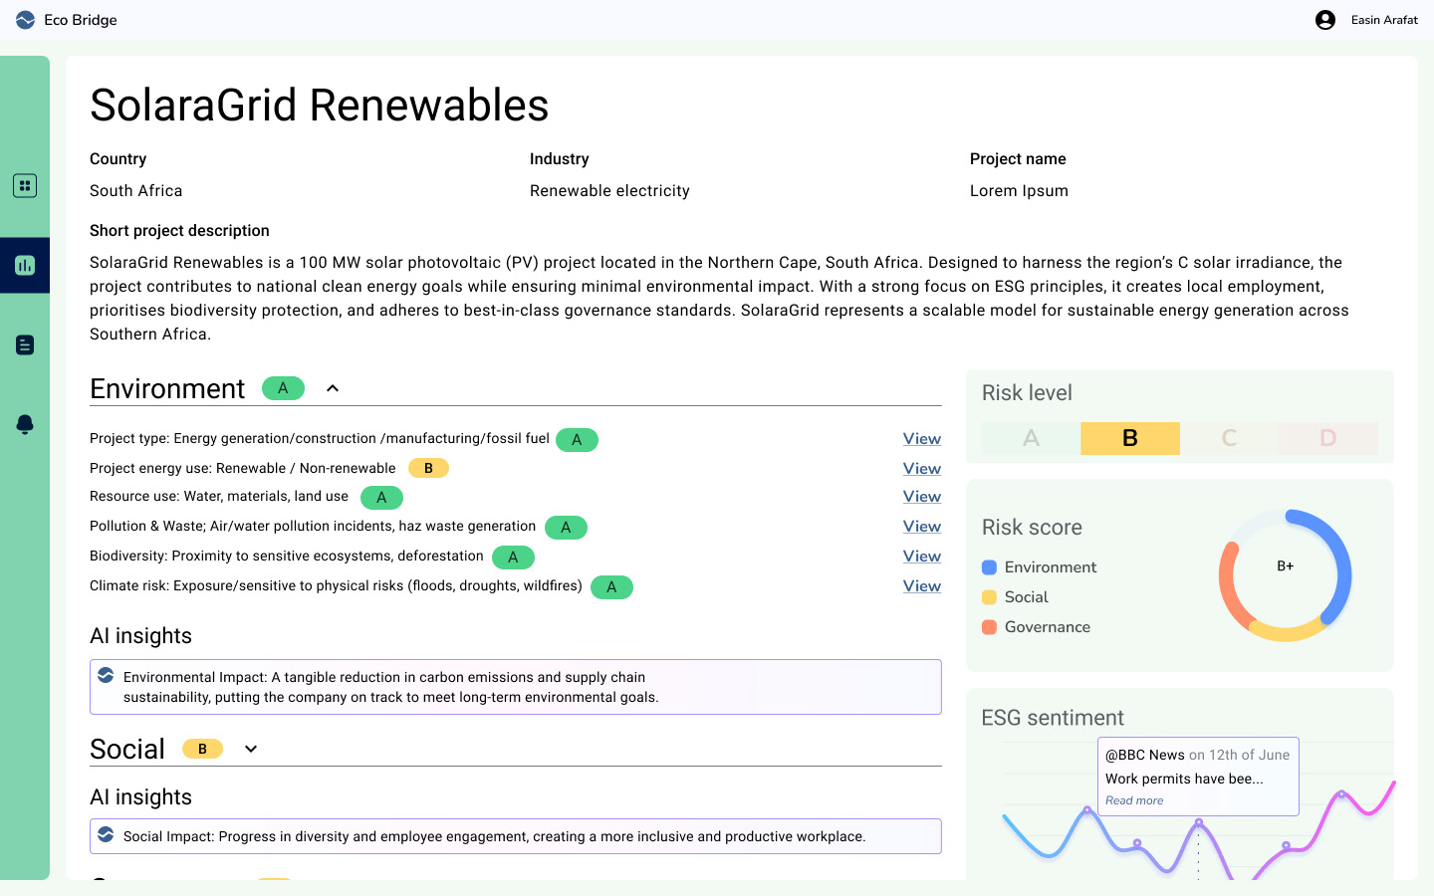The height and width of the screenshot is (896, 1434).
Task: Click the B+ risk score donut chart
Action: [1286, 575]
